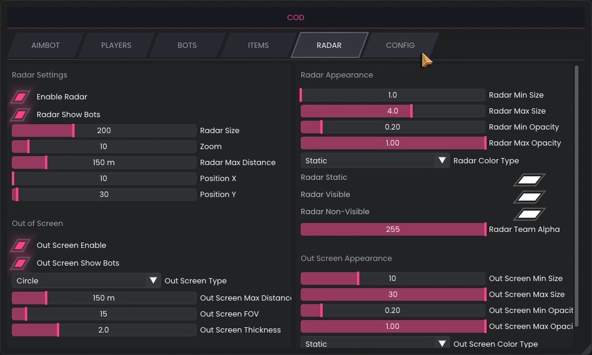Click the Radar Max Distance slider

[x=104, y=162]
